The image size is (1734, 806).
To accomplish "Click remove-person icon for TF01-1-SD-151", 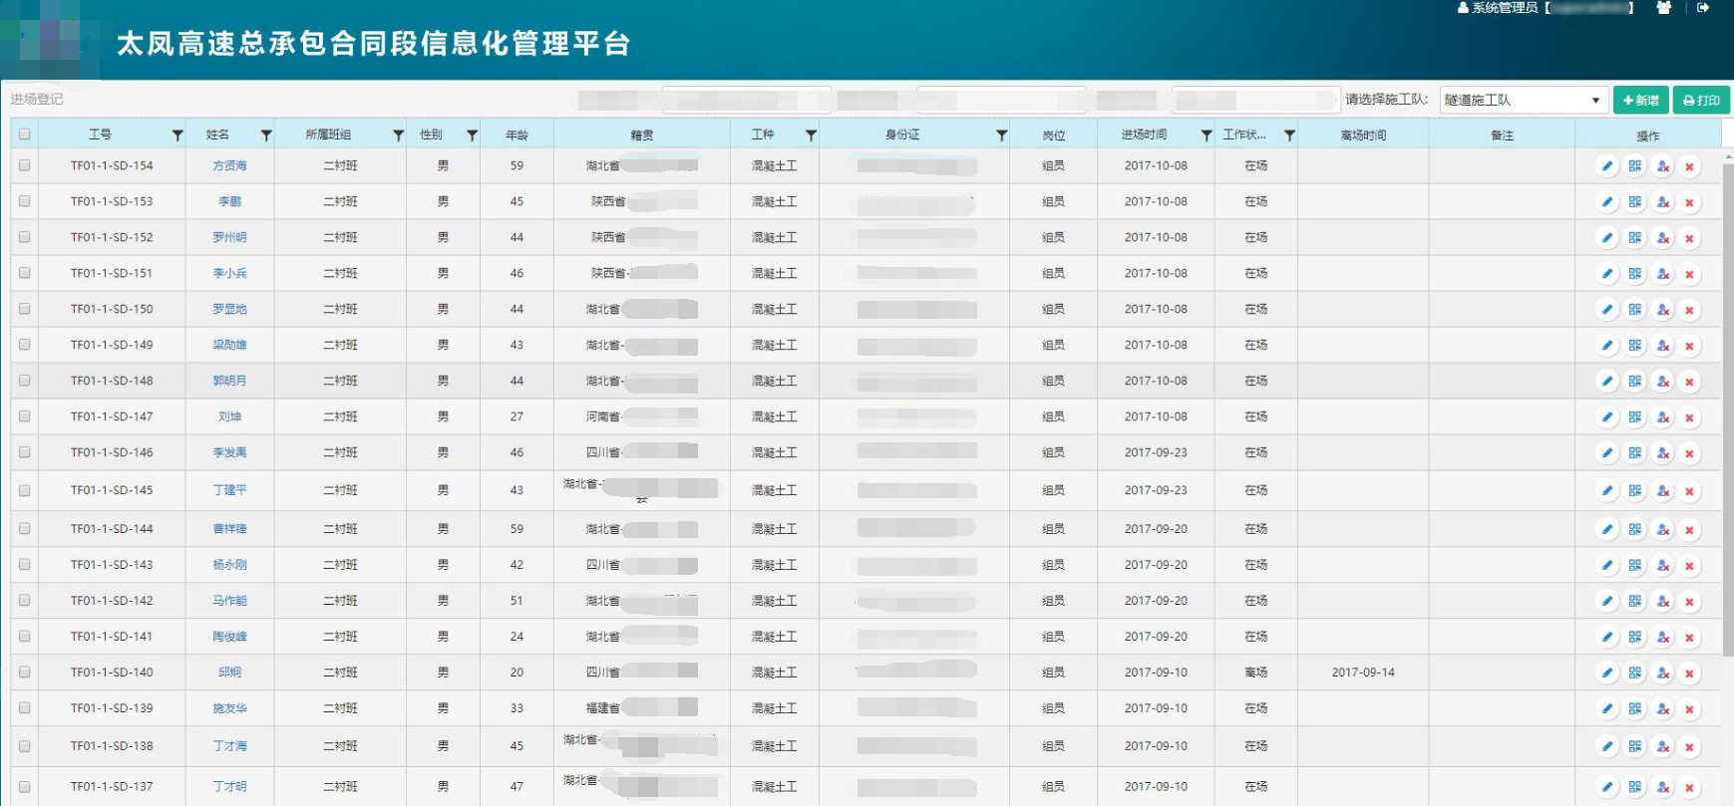I will tap(1662, 274).
